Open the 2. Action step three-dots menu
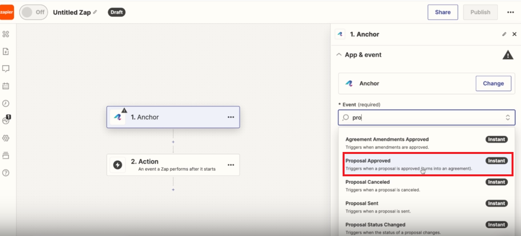Screen dimensions: 521x236 pyautogui.click(x=231, y=165)
